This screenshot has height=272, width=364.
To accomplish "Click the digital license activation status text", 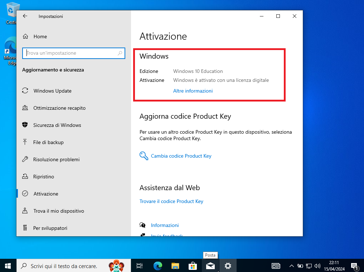I will coord(221,80).
